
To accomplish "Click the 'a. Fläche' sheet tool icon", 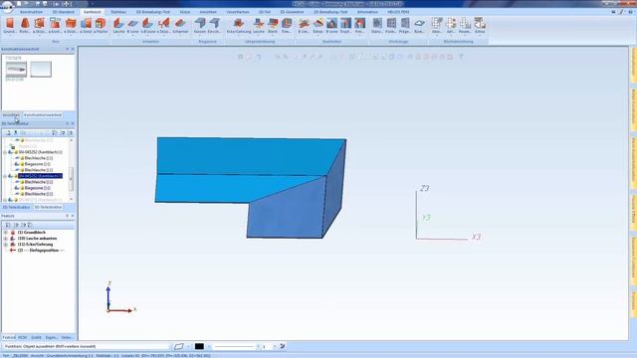I will pos(101,23).
